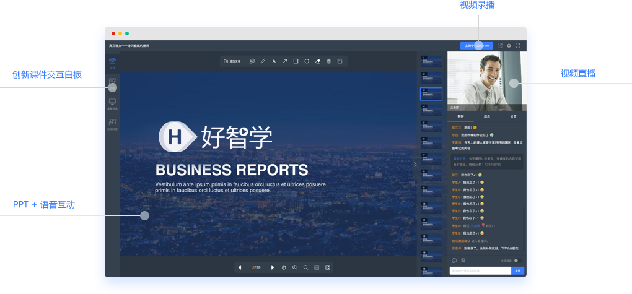Click the teacher live video feed
Viewport: 632px width, 294px height.
click(487, 81)
